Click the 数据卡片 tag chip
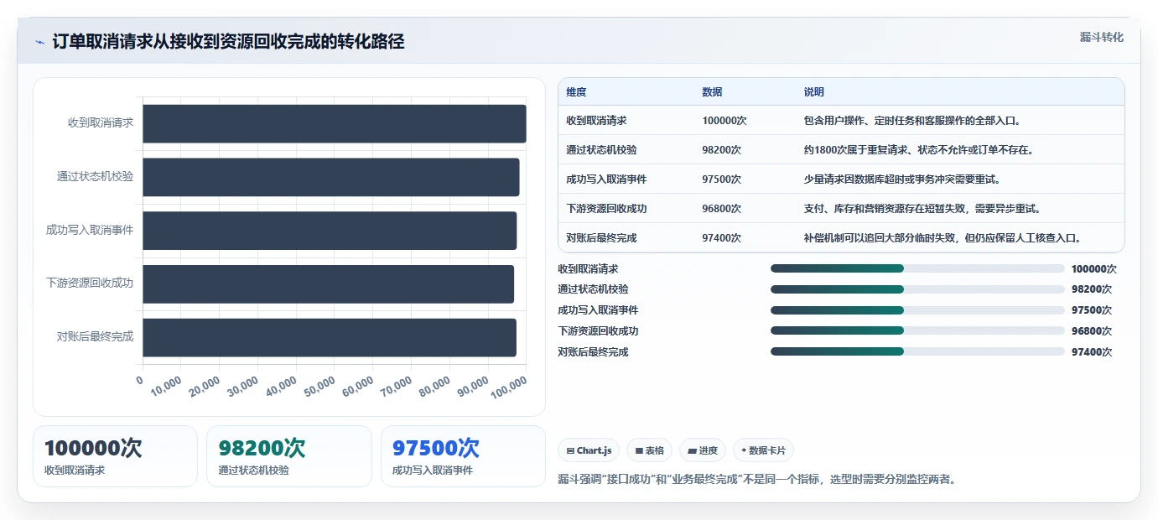The height and width of the screenshot is (520, 1158). pos(763,450)
